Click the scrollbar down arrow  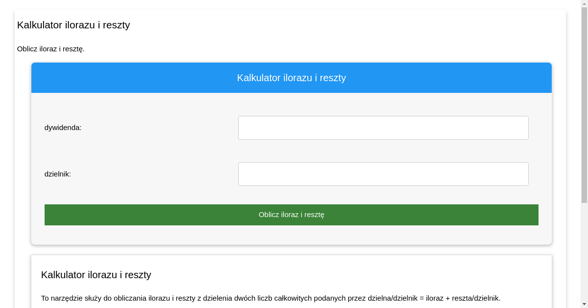[584, 304]
